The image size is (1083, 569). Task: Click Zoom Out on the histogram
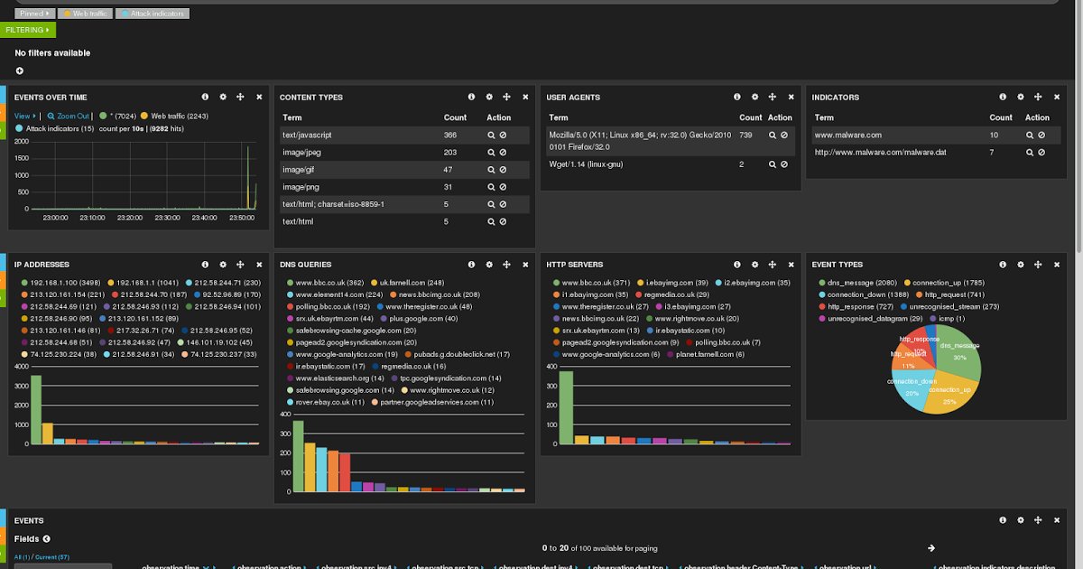(x=69, y=116)
